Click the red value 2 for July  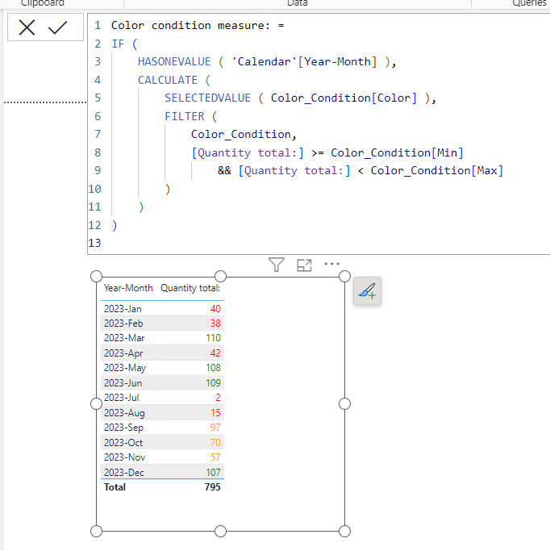pyautogui.click(x=218, y=398)
